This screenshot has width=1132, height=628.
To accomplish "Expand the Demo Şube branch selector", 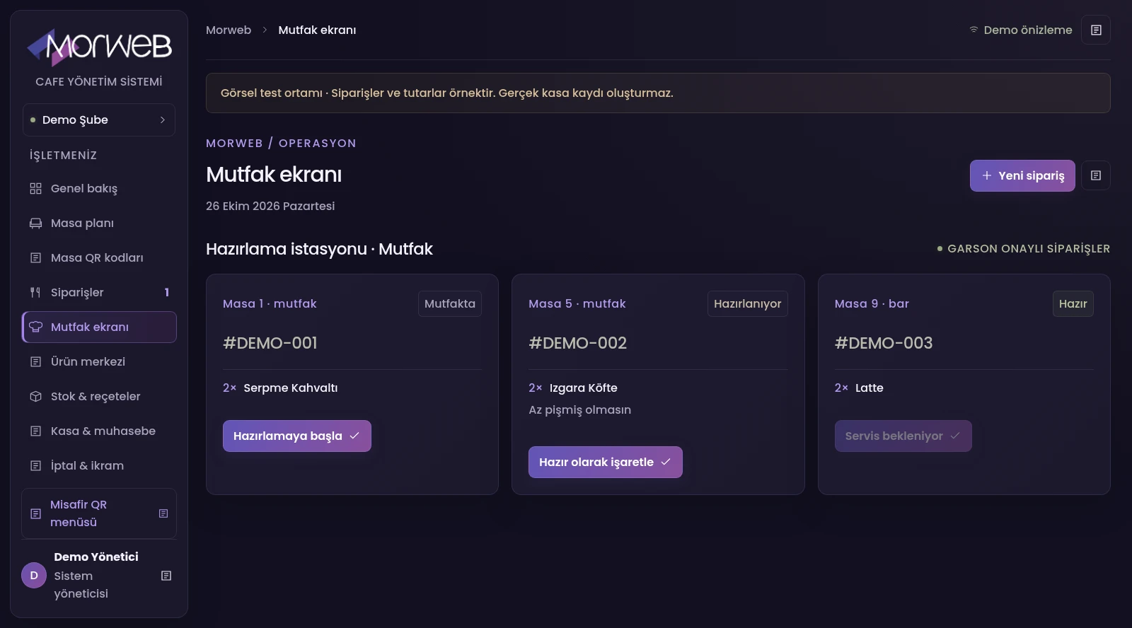I will 99,120.
